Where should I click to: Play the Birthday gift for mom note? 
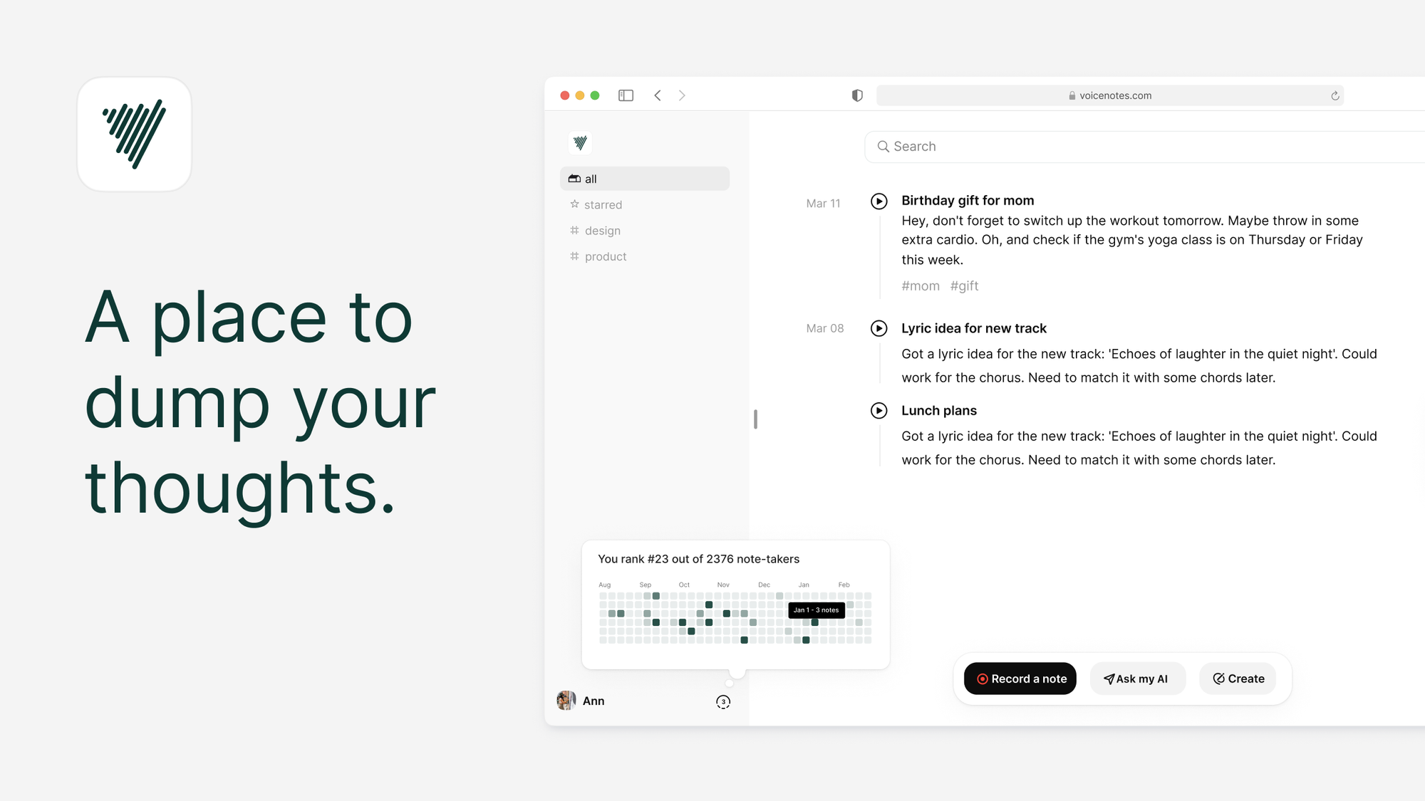[879, 201]
